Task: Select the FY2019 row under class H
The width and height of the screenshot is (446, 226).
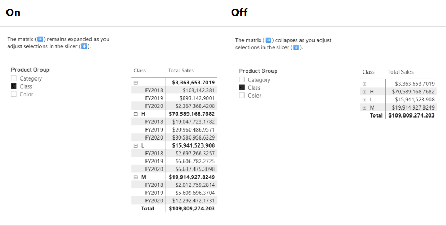Action: click(x=154, y=130)
